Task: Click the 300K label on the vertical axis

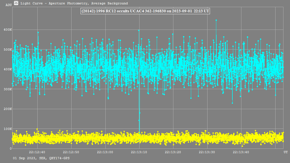Action: (7, 89)
